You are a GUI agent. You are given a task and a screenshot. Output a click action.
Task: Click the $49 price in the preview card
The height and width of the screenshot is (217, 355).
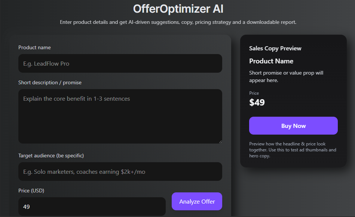257,103
